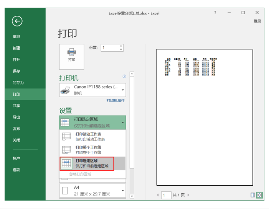Screen dimensions: 269x209
Task: Click the Print Active Sheets grid icon
Action: point(66,136)
